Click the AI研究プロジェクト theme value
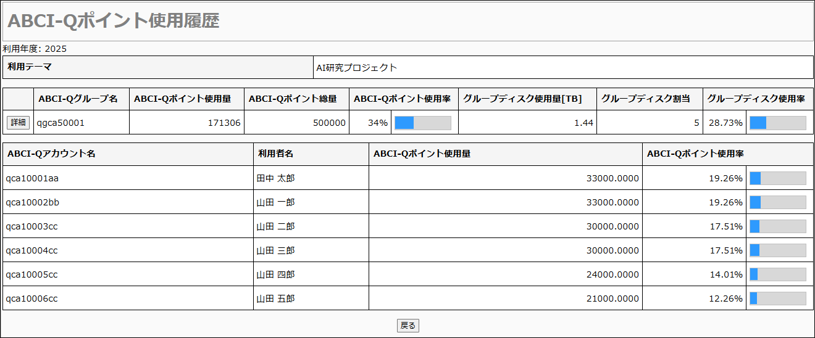 (356, 68)
